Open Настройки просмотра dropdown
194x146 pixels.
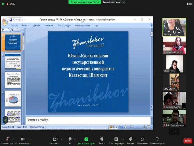pyautogui.click(x=113, y=2)
